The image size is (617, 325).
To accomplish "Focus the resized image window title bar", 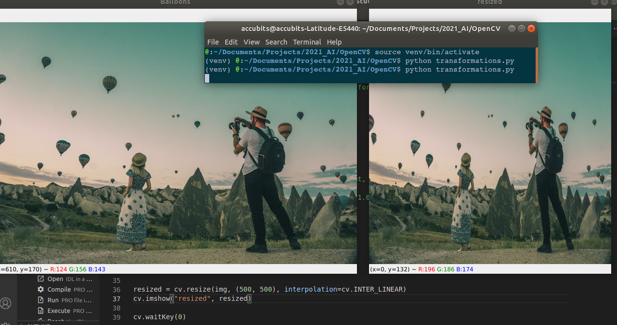I will tap(489, 2).
